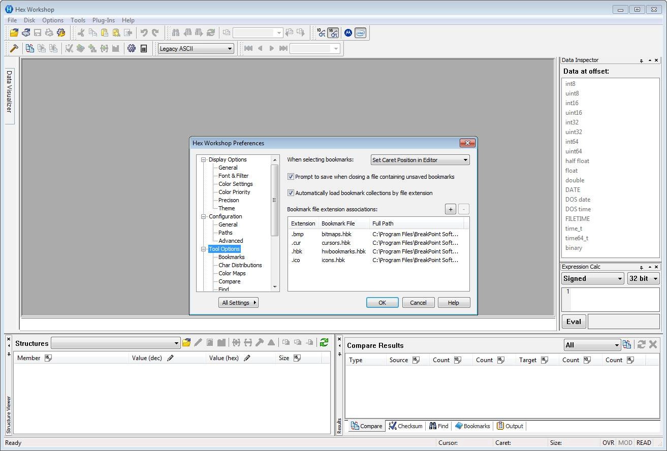Click green refresh icon in Structures panel
This screenshot has height=451, width=667.
324,343
